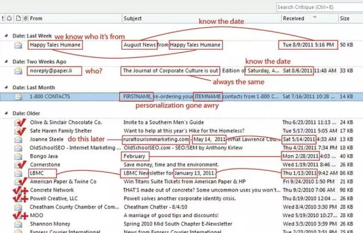Click received date Fri 9/24/2010 1:50 PM

pos(309,182)
